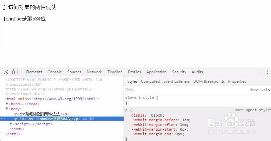Open the Timeline tab
271x141 pixels.
(115, 72)
